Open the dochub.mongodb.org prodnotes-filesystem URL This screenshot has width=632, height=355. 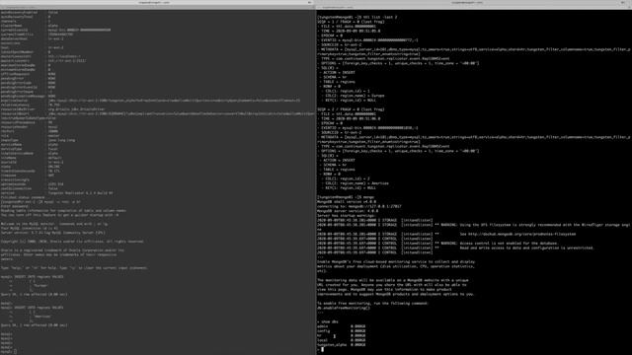coord(521,235)
